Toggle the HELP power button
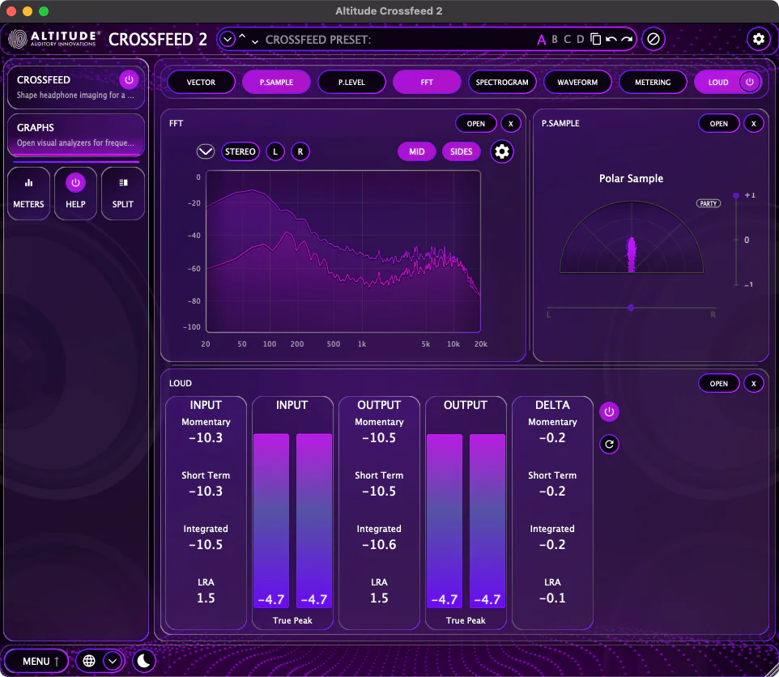The image size is (779, 677). click(75, 183)
